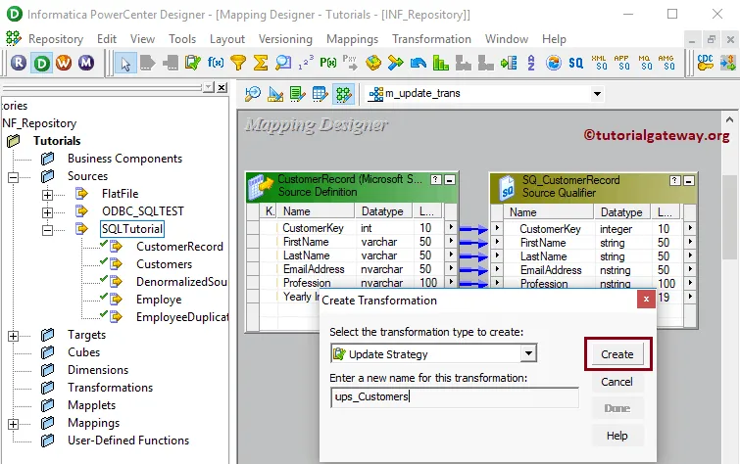740x464 pixels.
Task: Open the Versioning menu
Action: 285,39
